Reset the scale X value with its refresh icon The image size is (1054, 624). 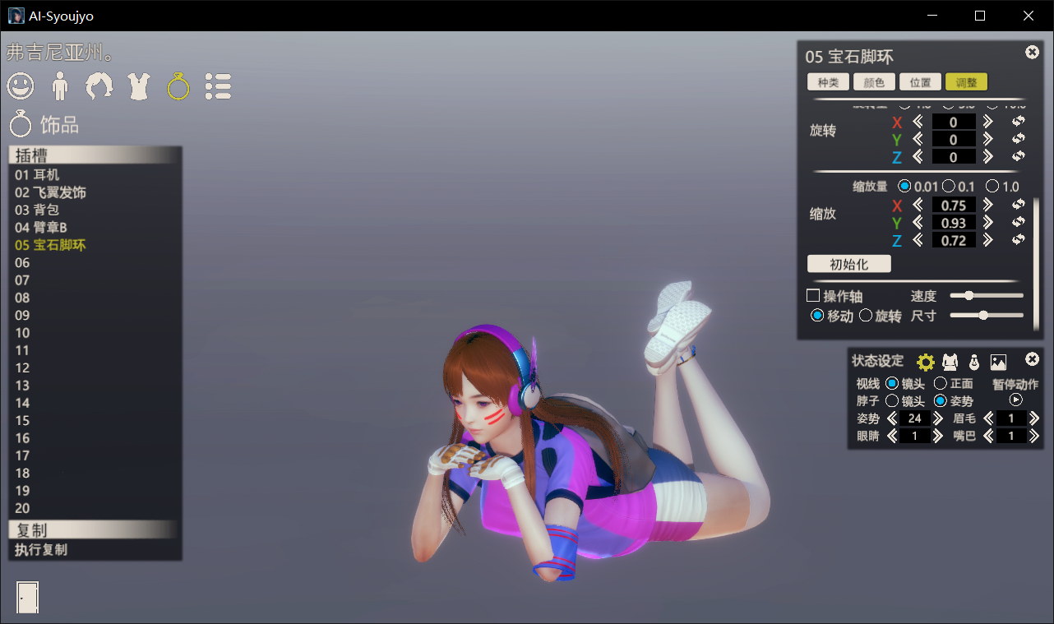tap(1019, 205)
